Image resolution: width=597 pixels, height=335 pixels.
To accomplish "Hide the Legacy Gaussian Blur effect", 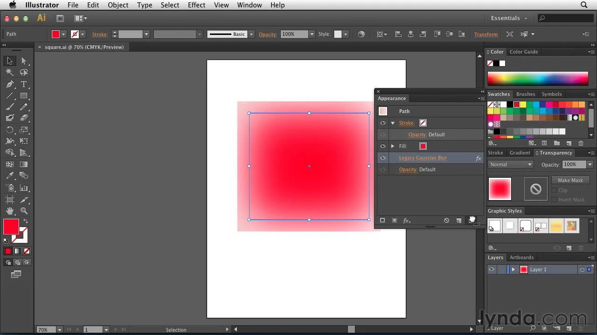I will pos(383,158).
